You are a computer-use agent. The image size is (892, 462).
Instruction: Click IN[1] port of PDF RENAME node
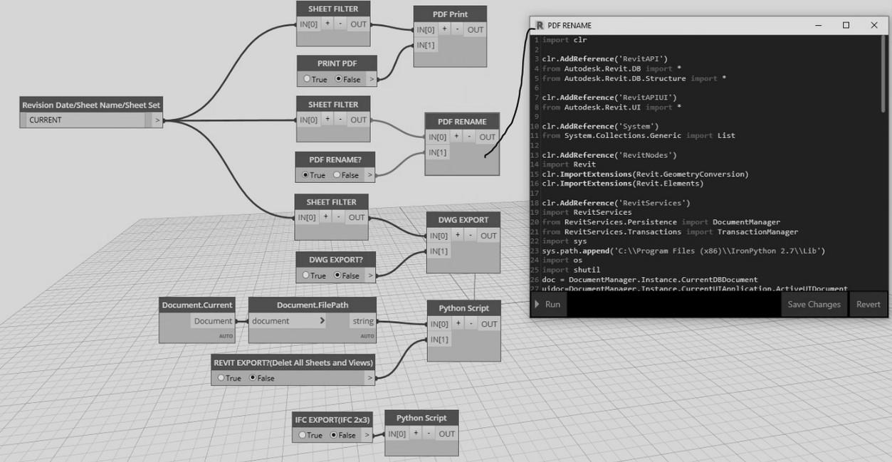point(438,152)
